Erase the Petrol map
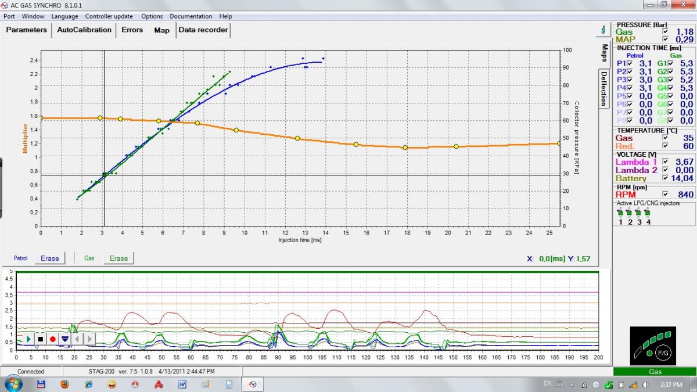The width and height of the screenshot is (697, 392). pyautogui.click(x=49, y=258)
